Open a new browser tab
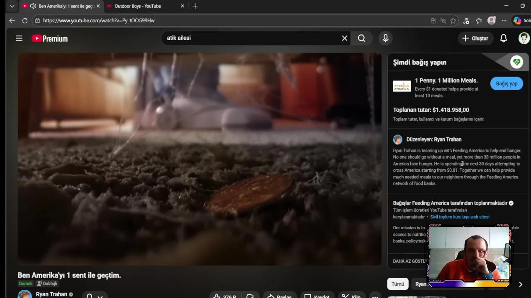Image resolution: width=531 pixels, height=298 pixels. pos(195,6)
